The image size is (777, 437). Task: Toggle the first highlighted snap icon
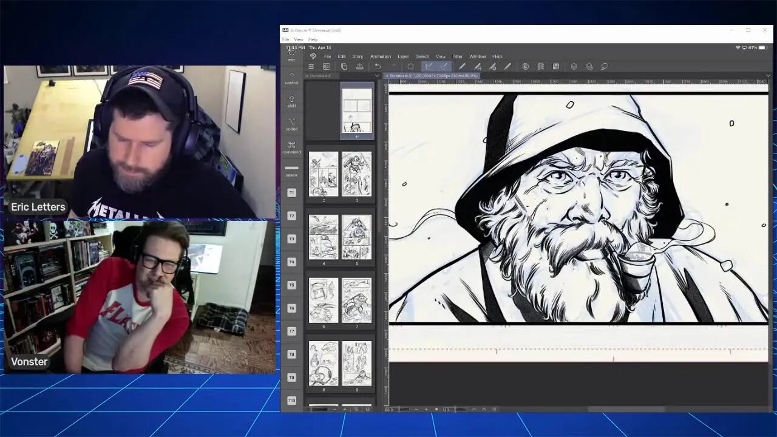[429, 67]
